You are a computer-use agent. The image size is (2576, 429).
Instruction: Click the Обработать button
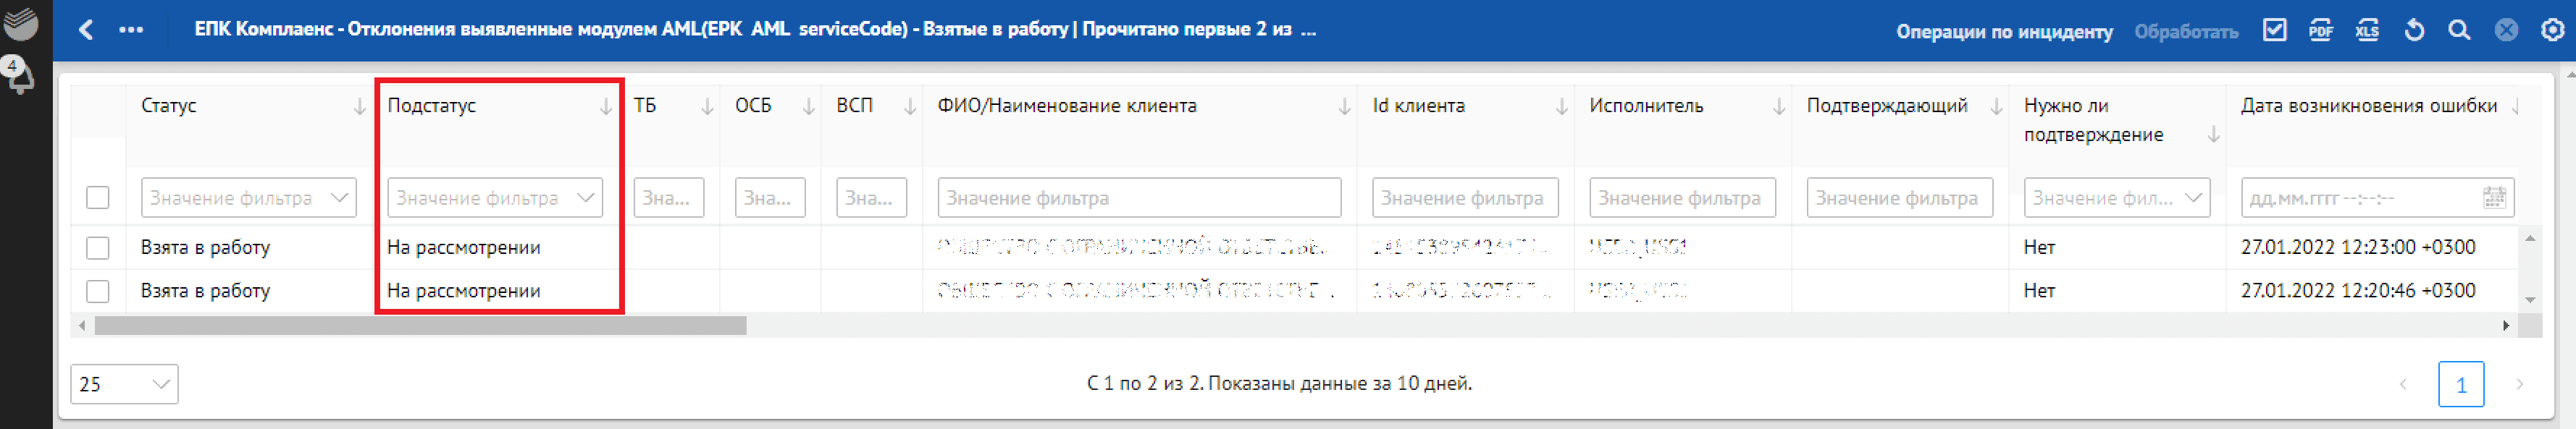(x=2186, y=31)
